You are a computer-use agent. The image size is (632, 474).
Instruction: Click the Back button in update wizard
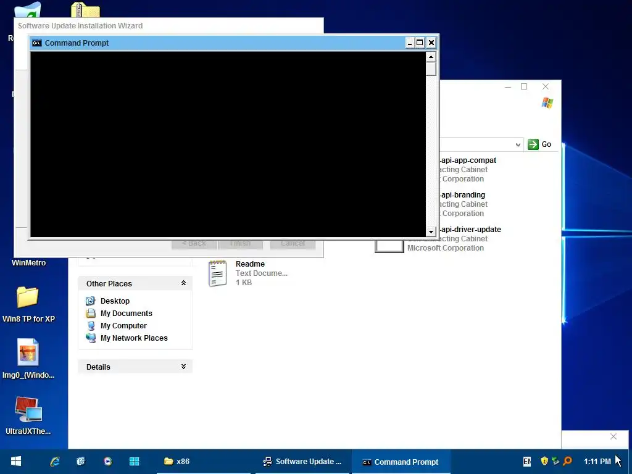click(194, 244)
